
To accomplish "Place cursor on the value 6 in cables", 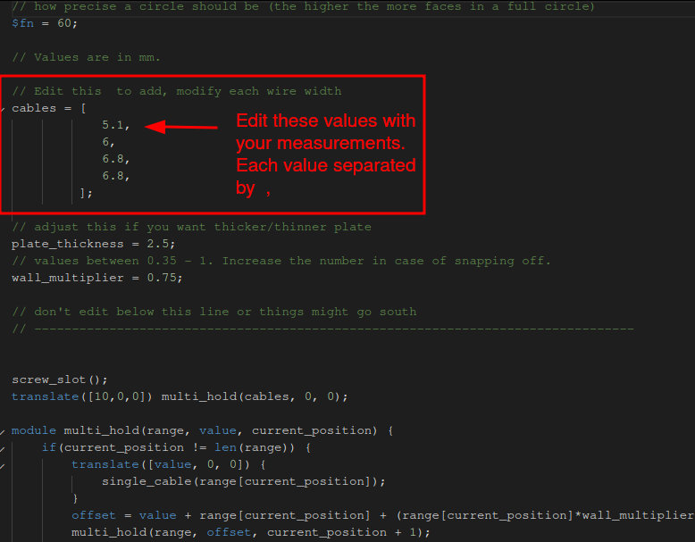I will click(105, 142).
